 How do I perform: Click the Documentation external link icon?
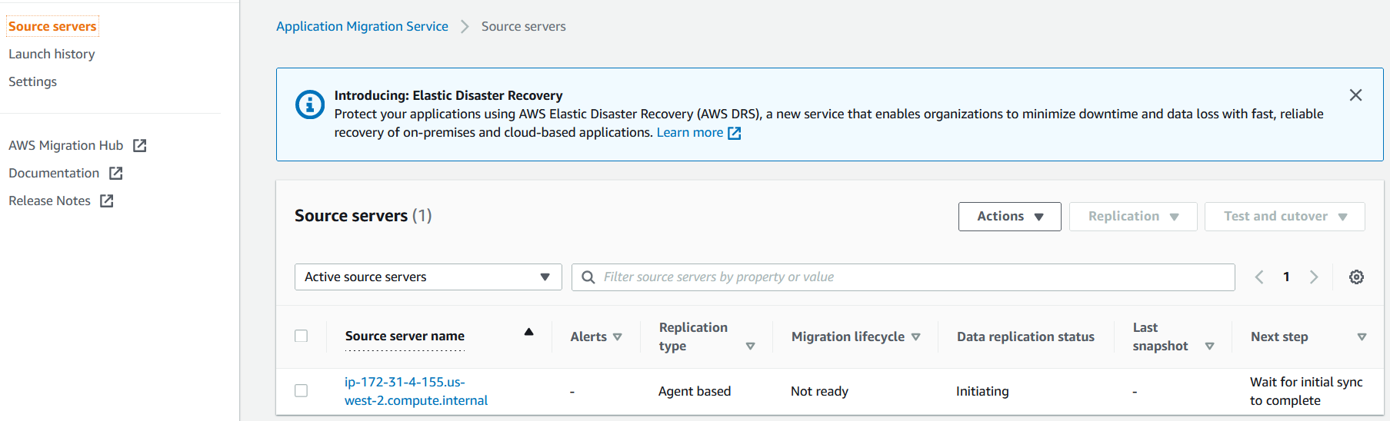tap(115, 173)
